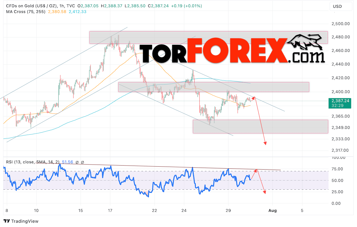Click the 15 date on the time axis

click(80, 211)
